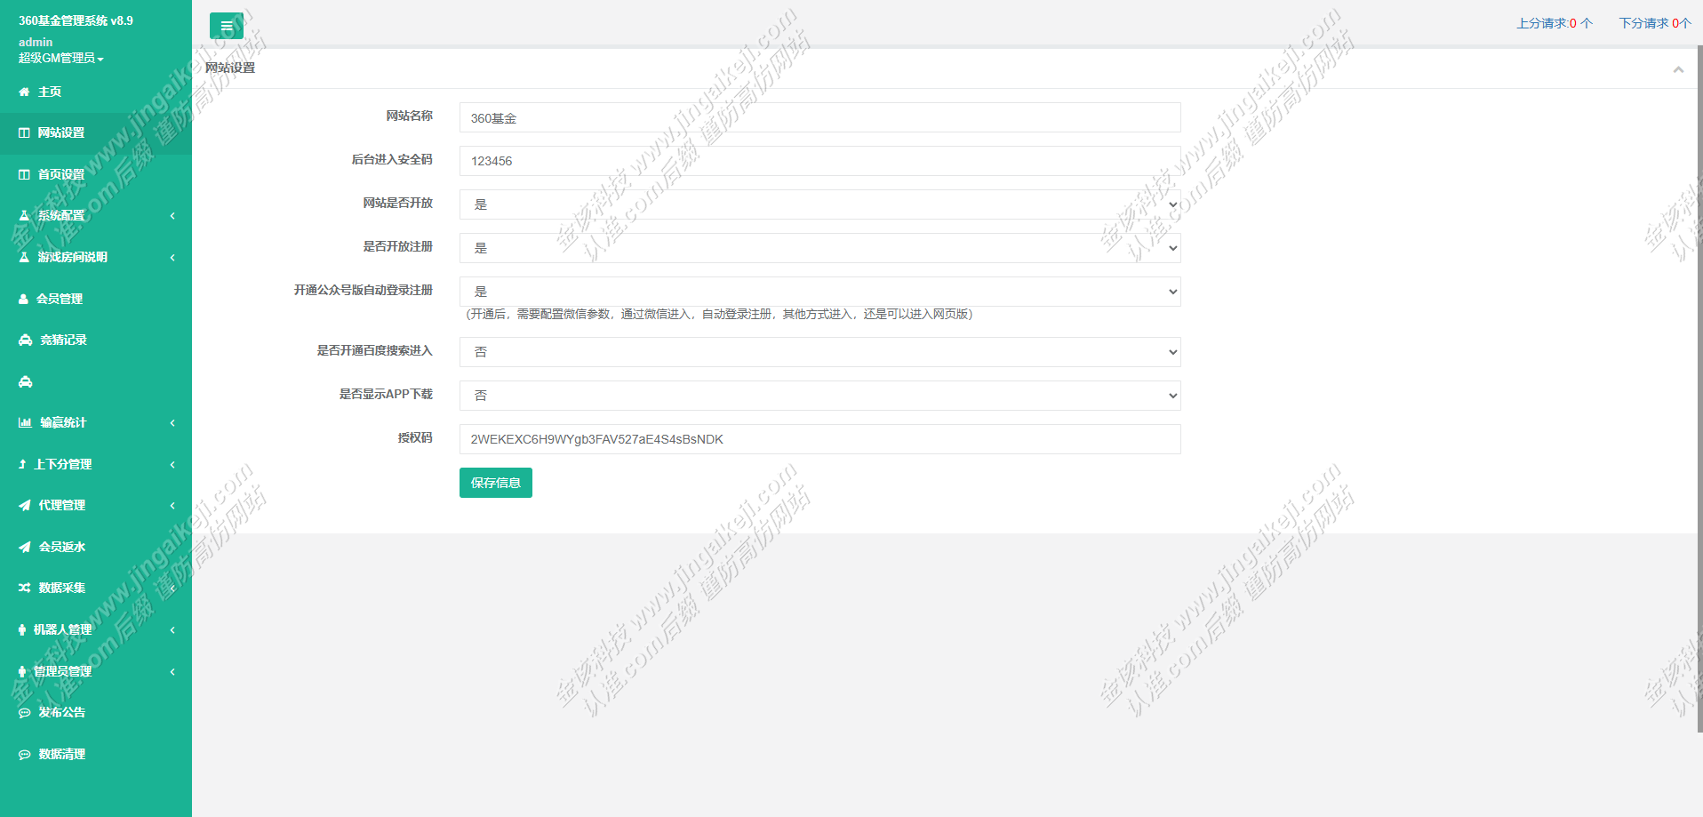The image size is (1703, 817).
Task: Open the 是否显示APP下载 dropdown
Action: pyautogui.click(x=820, y=396)
